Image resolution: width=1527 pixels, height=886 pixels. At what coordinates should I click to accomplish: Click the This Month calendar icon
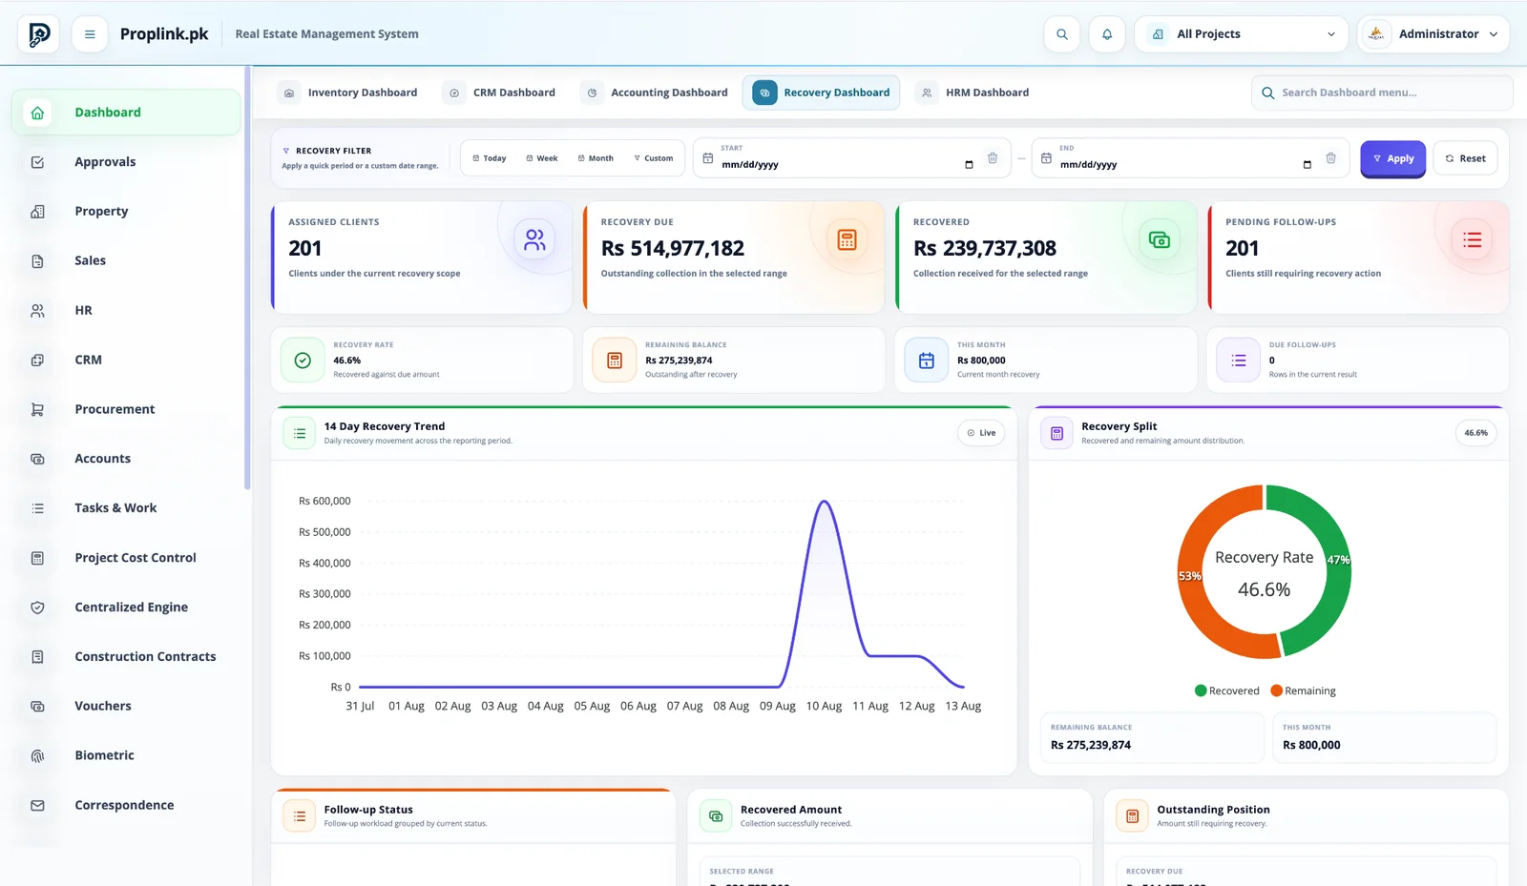pos(926,361)
